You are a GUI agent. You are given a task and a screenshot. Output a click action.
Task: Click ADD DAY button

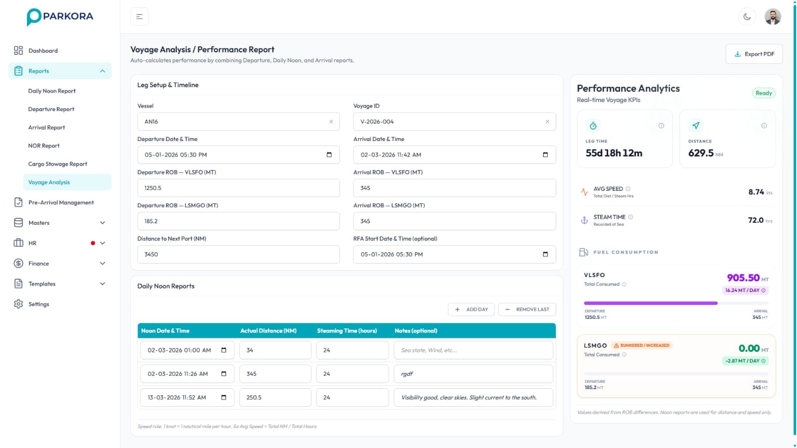tap(471, 309)
